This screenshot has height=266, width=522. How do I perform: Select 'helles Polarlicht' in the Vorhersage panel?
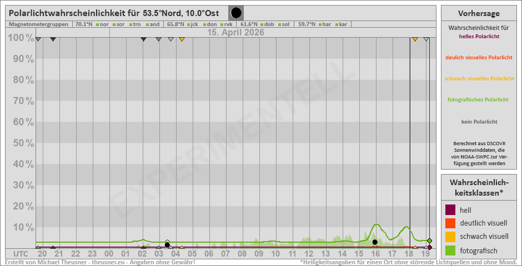coord(479,37)
